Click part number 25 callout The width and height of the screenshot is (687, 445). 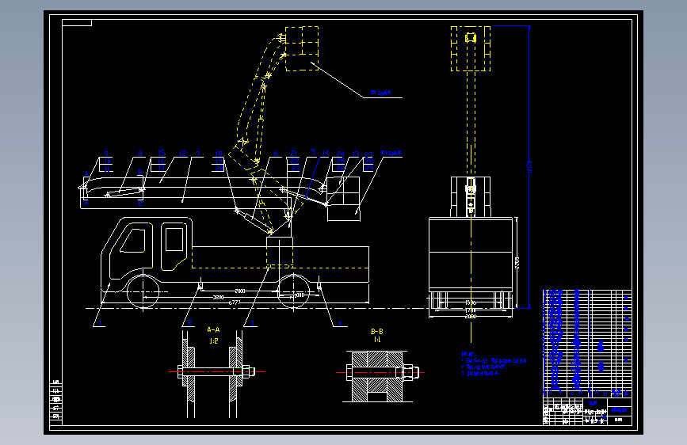click(341, 161)
